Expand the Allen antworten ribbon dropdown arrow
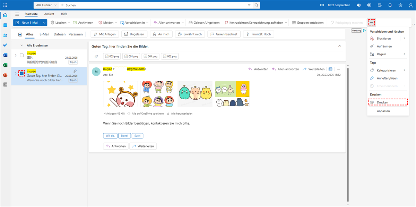416x207 pixels. click(182, 23)
